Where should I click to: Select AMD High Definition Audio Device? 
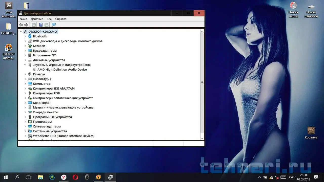[x=62, y=70]
